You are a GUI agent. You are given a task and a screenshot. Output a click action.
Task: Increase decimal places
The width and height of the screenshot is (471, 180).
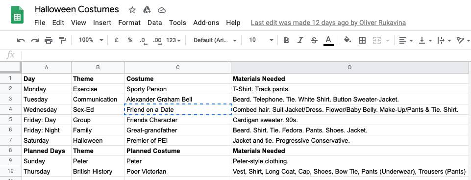157,41
